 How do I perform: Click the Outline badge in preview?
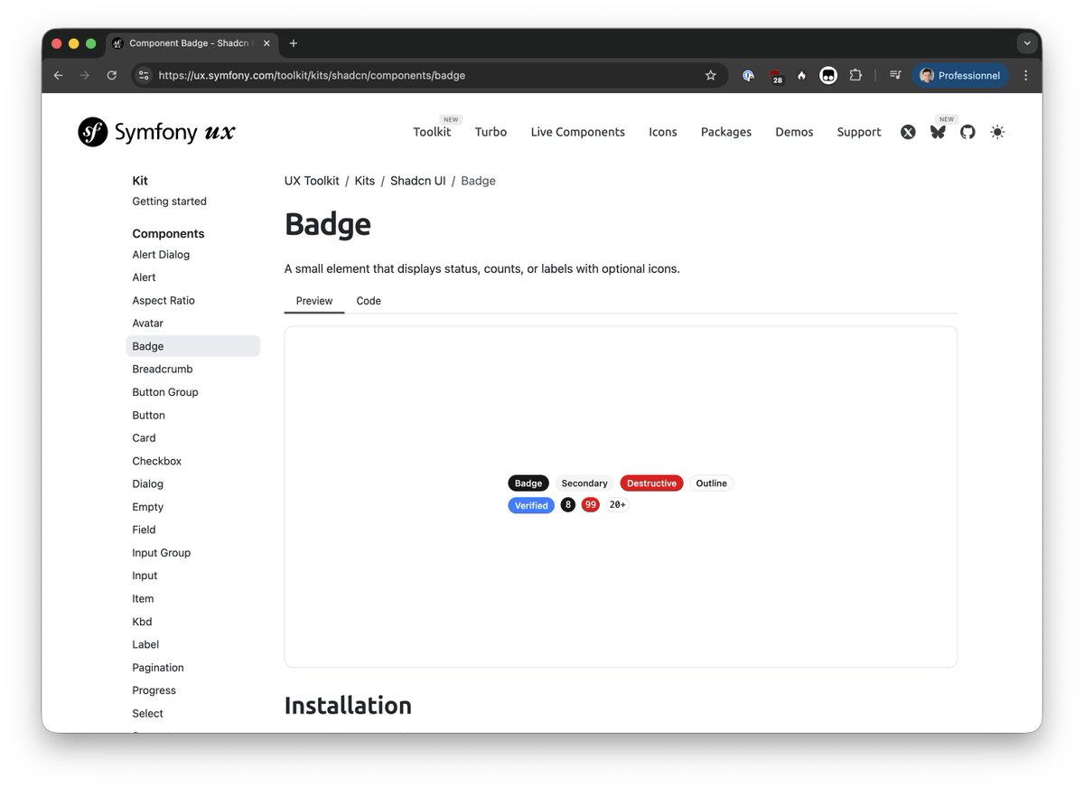pyautogui.click(x=712, y=483)
